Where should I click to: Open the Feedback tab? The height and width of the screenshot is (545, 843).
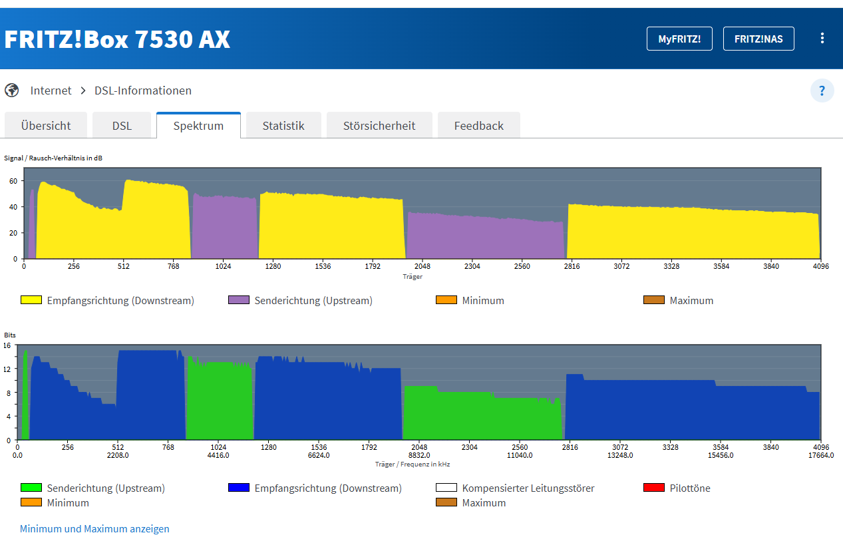[478, 126]
